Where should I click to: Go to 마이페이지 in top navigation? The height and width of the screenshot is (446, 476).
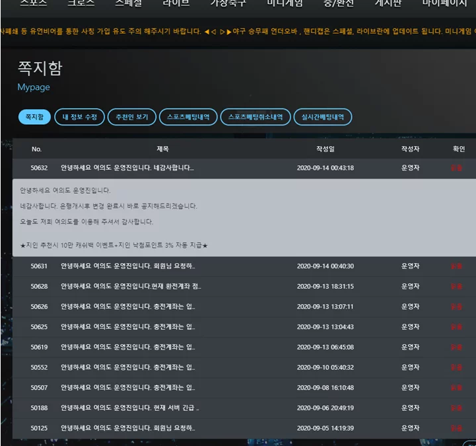click(445, 3)
